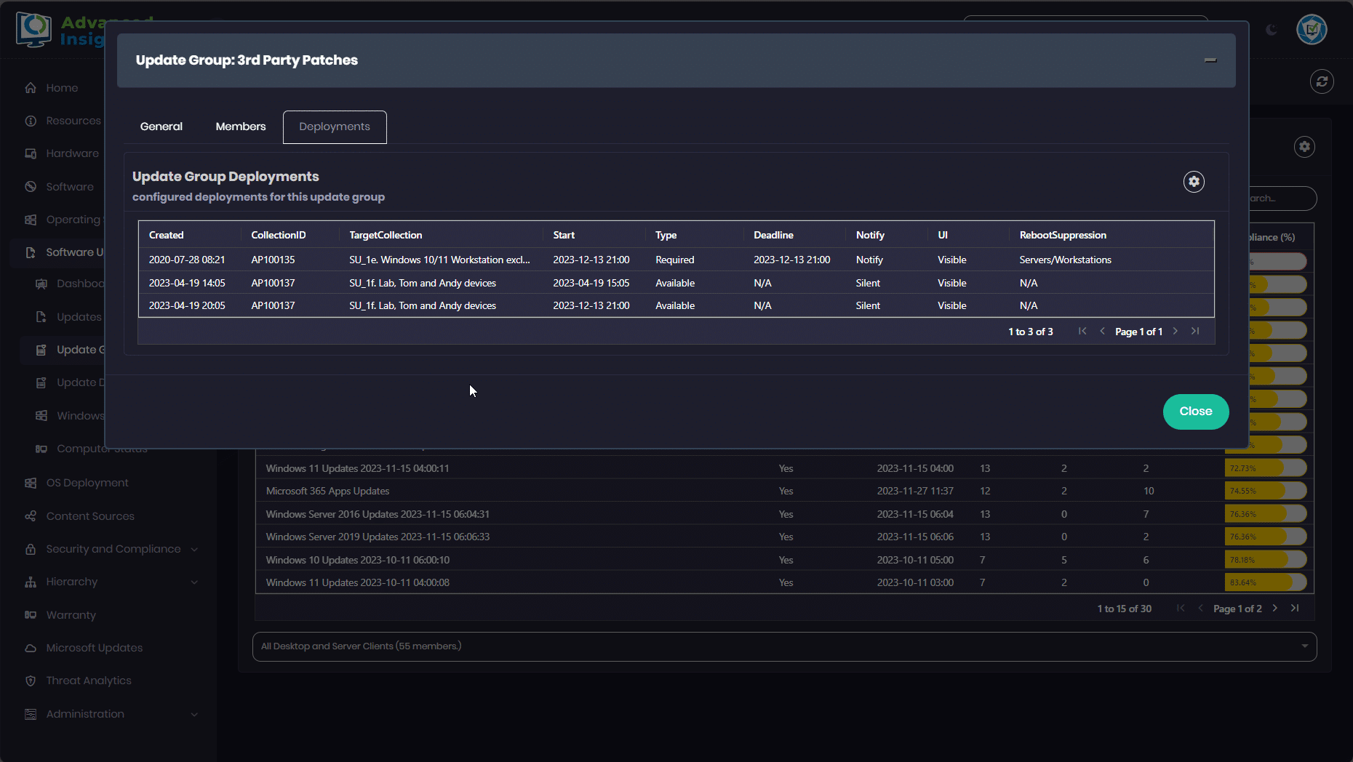This screenshot has height=762, width=1353.
Task: Toggle dark mode moon icon
Action: [1272, 30]
